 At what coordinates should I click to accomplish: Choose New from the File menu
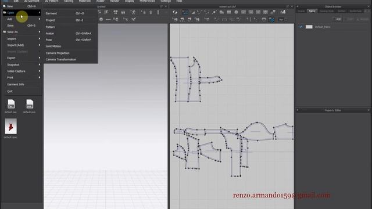pos(22,6)
